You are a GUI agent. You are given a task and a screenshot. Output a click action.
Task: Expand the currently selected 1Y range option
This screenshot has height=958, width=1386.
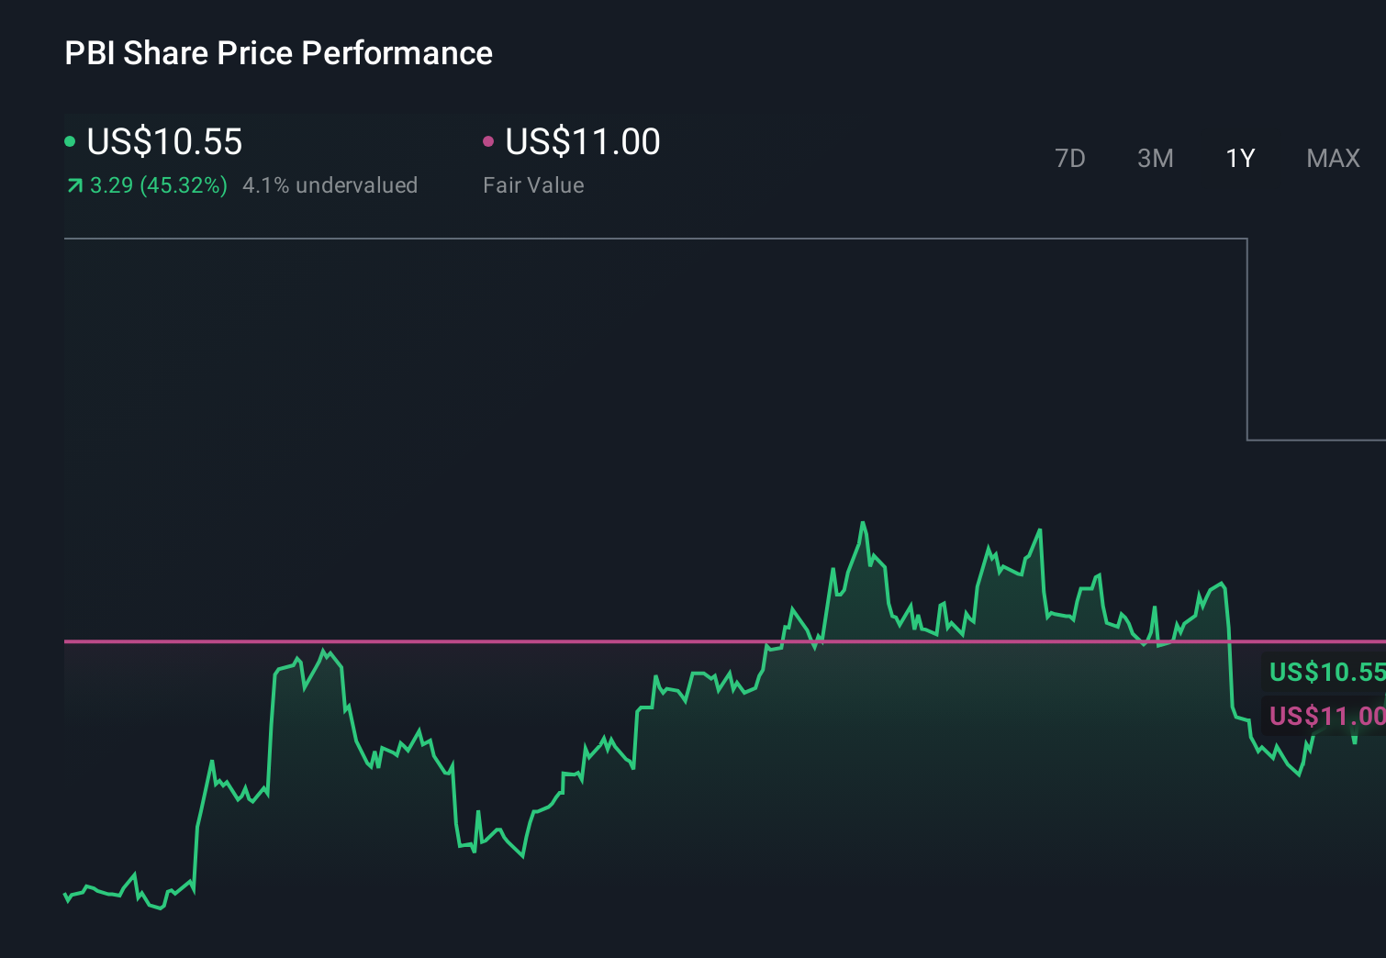coord(1239,158)
